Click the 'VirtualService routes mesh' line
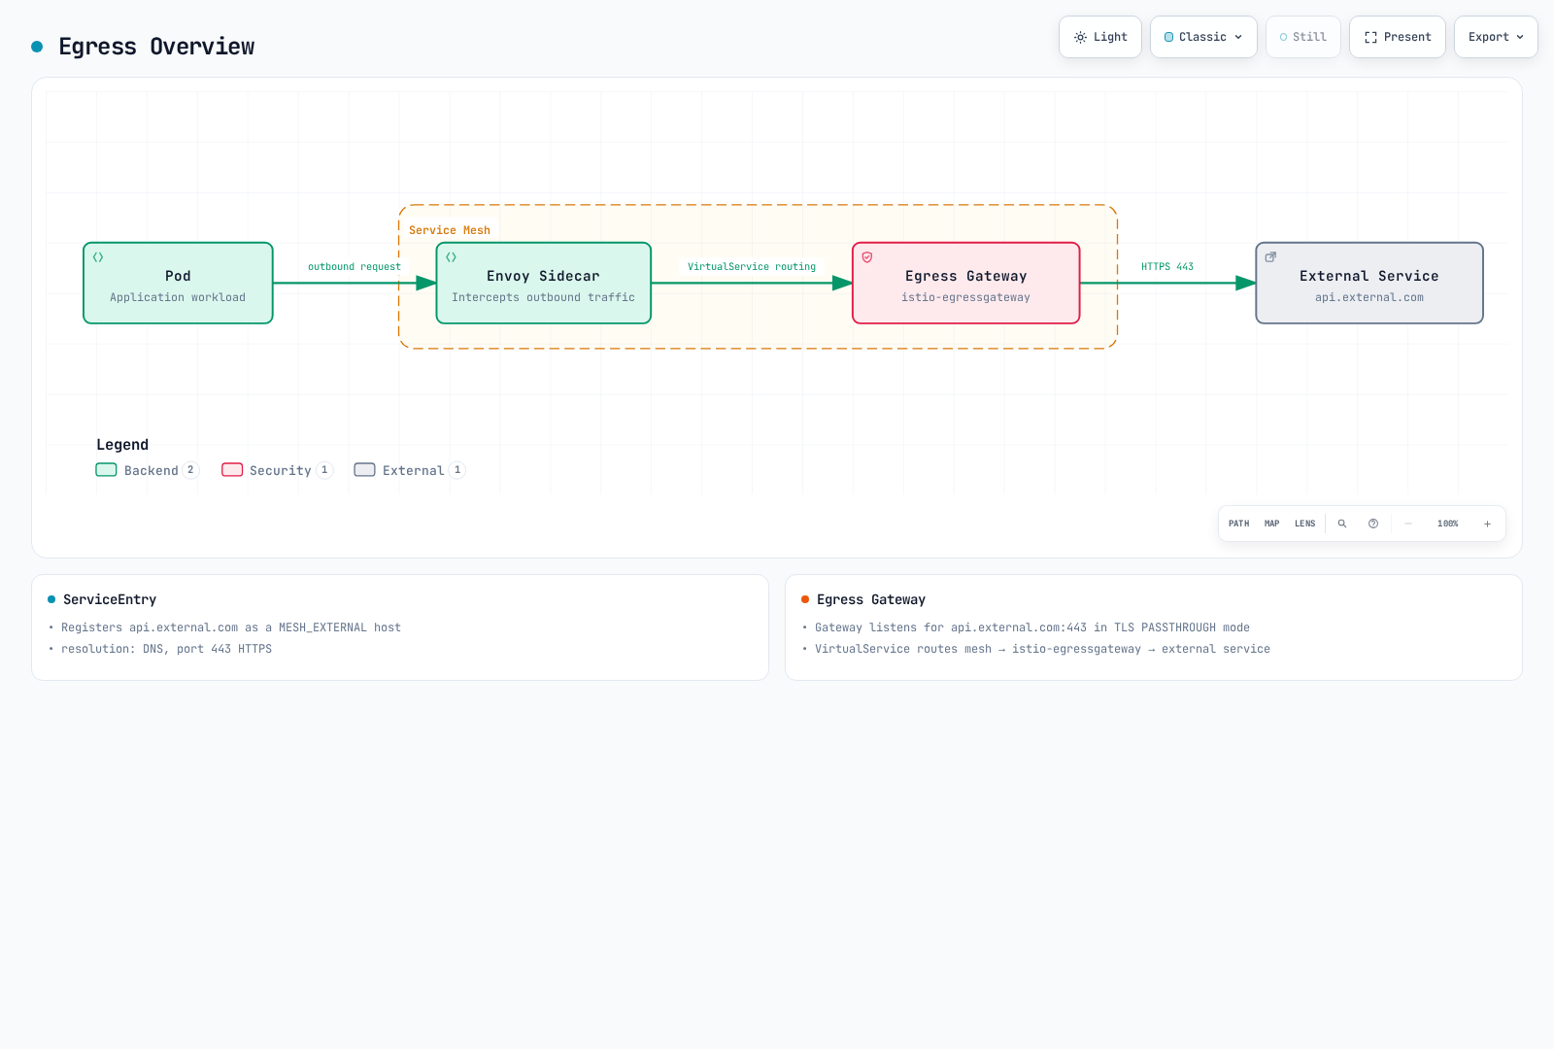 [x=1042, y=649]
